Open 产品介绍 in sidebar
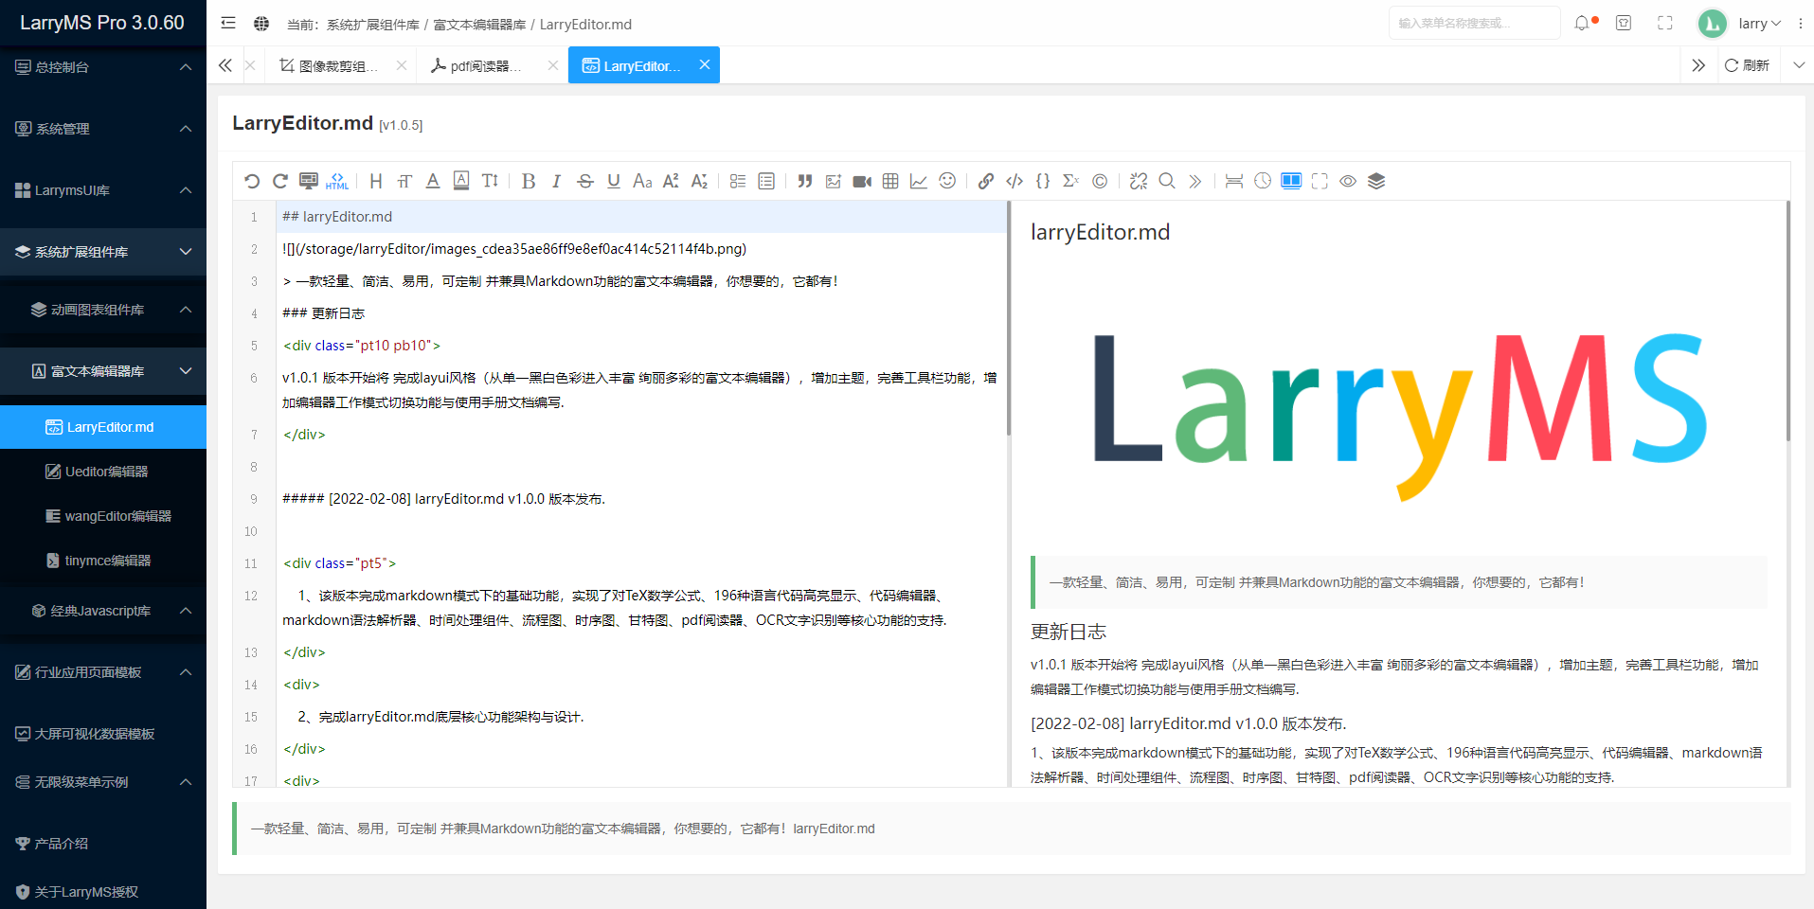 103,844
